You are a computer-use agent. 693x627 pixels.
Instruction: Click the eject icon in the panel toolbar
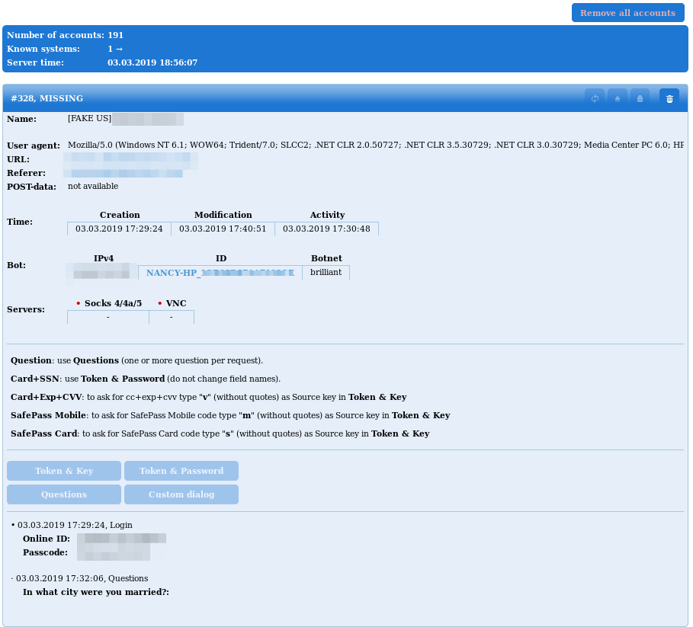pyautogui.click(x=618, y=98)
